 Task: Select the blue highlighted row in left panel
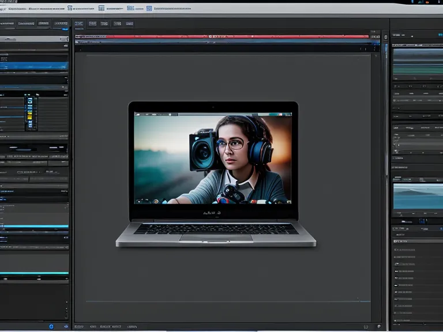[34, 66]
